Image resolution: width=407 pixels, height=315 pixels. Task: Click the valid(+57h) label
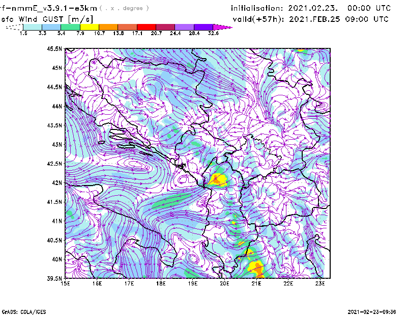pos(258,19)
